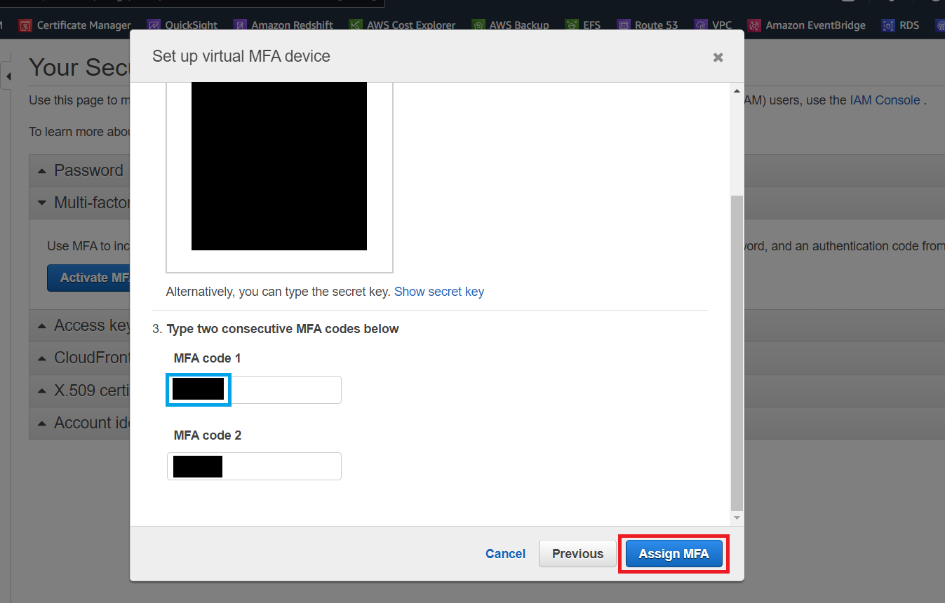Open the AWS Backup bookmark
Screen dimensions: 945x603
[511, 25]
